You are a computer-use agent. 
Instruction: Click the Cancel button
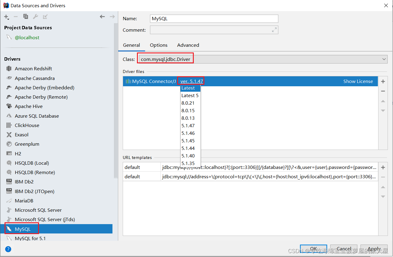click(344, 249)
